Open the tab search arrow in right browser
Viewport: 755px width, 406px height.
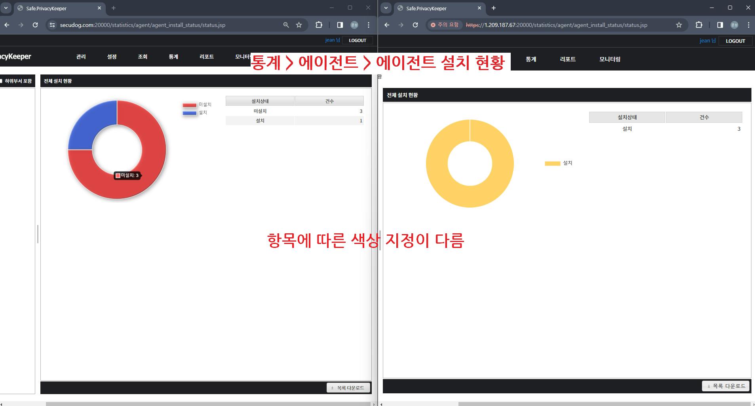(x=386, y=8)
